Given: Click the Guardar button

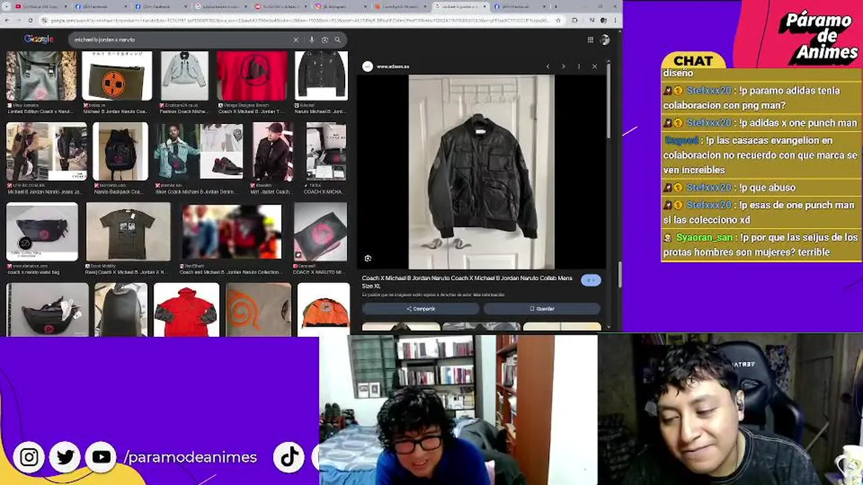Looking at the screenshot, I should point(541,309).
